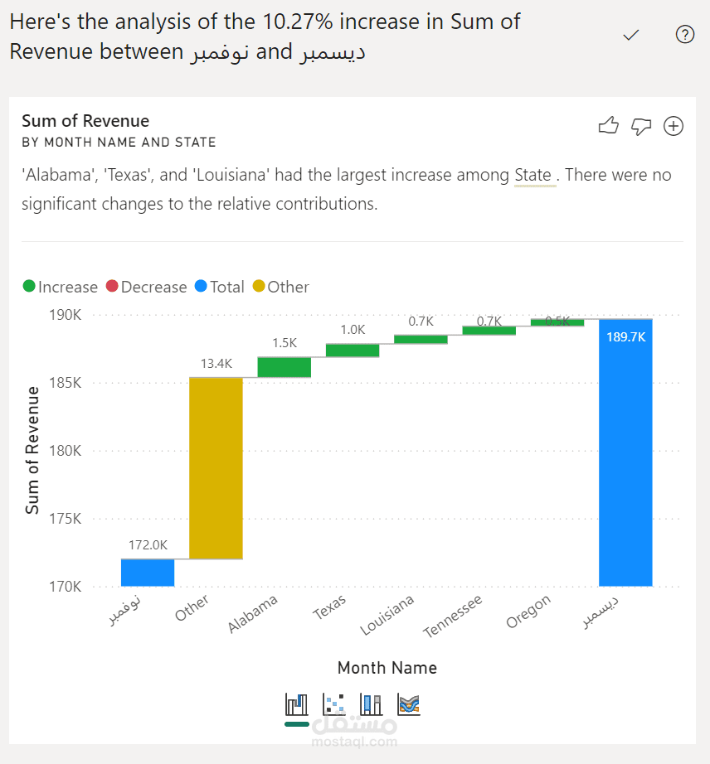This screenshot has height=764, width=710.
Task: Add this visual with the plus icon
Action: coord(673,126)
